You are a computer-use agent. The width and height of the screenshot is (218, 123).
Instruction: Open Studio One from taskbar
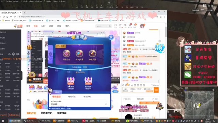pyautogui.click(x=30, y=121)
